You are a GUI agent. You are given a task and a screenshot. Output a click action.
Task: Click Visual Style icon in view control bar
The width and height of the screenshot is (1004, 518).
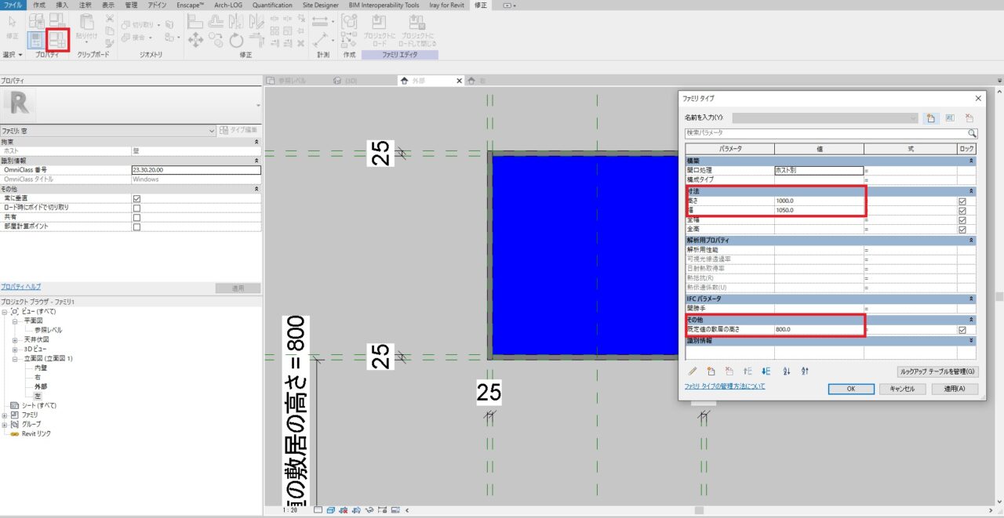click(x=331, y=510)
